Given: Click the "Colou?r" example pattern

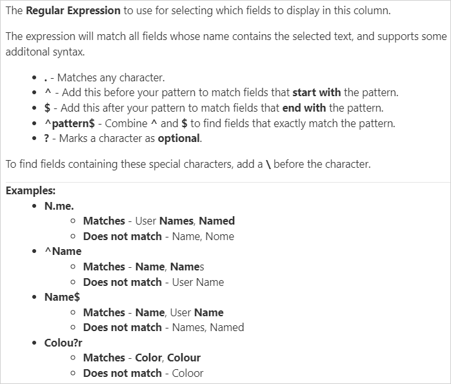Looking at the screenshot, I should pos(63,343).
